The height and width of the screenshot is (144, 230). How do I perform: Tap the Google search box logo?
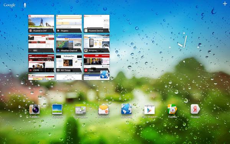click(x=9, y=5)
